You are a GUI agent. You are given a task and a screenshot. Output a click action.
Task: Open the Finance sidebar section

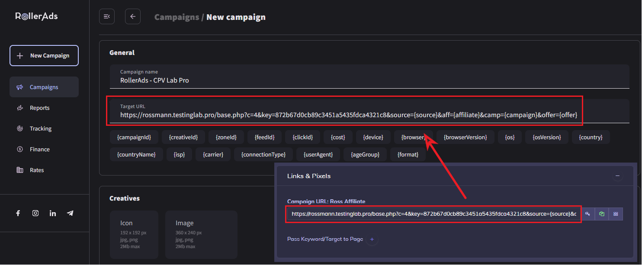coord(44,149)
